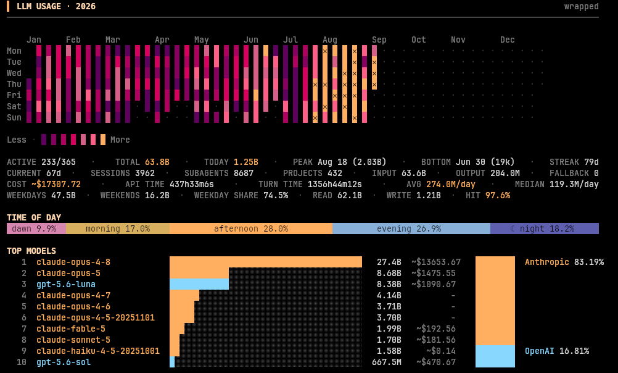Viewport: 618px width, 373px height.
Task: Select the morning 17.0% segment
Action: click(x=118, y=228)
